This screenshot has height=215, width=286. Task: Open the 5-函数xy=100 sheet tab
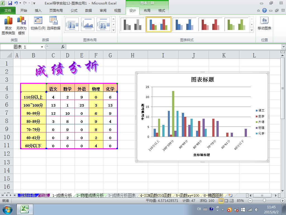tap(187, 195)
